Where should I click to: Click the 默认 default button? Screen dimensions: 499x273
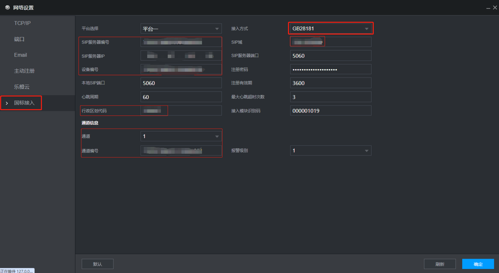click(98, 264)
